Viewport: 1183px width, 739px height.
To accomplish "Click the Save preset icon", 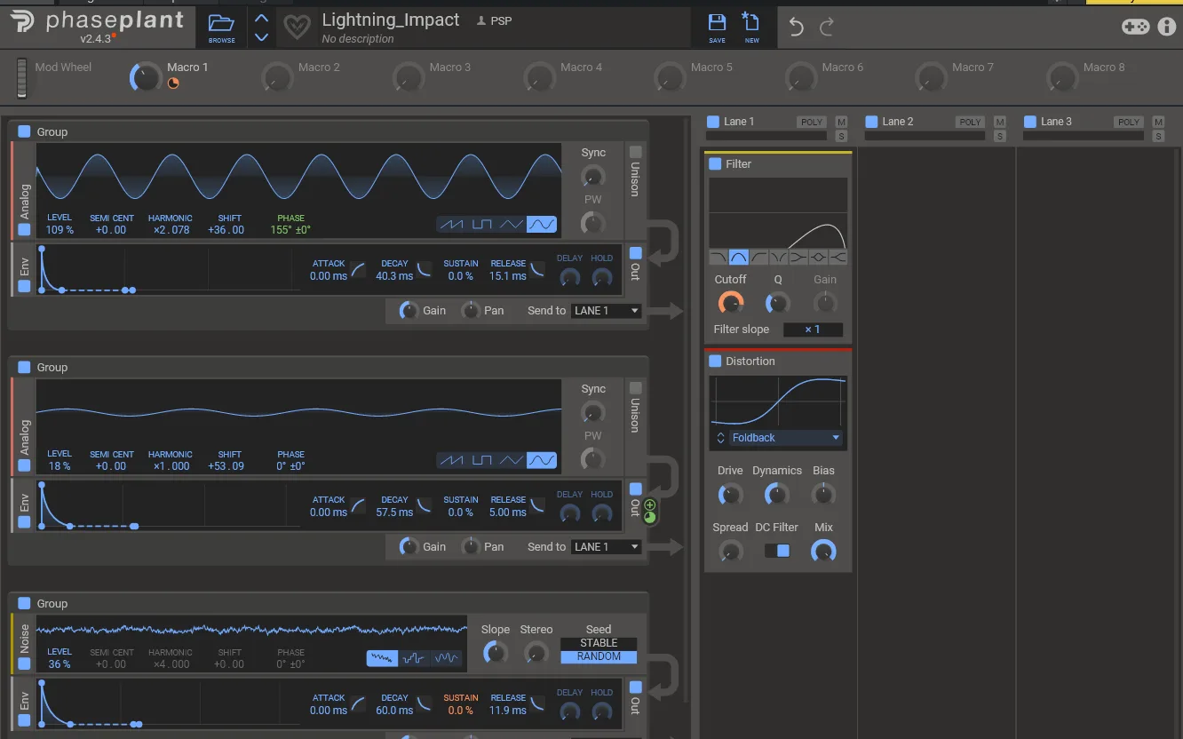I will 717,28.
